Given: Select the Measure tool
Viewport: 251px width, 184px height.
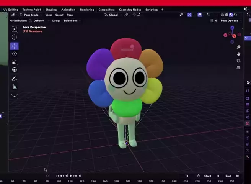Looking at the screenshot, I should pyautogui.click(x=14, y=87).
